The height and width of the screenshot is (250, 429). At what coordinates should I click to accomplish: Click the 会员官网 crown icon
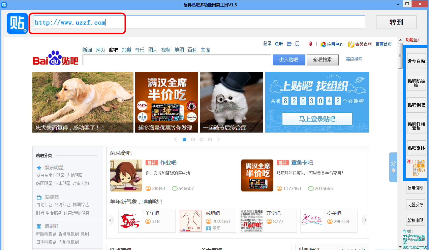(x=351, y=44)
